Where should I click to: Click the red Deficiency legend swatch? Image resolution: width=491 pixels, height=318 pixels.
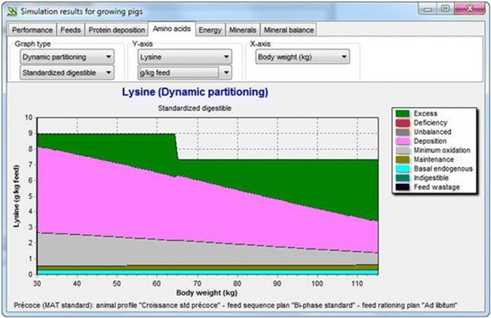tap(402, 122)
